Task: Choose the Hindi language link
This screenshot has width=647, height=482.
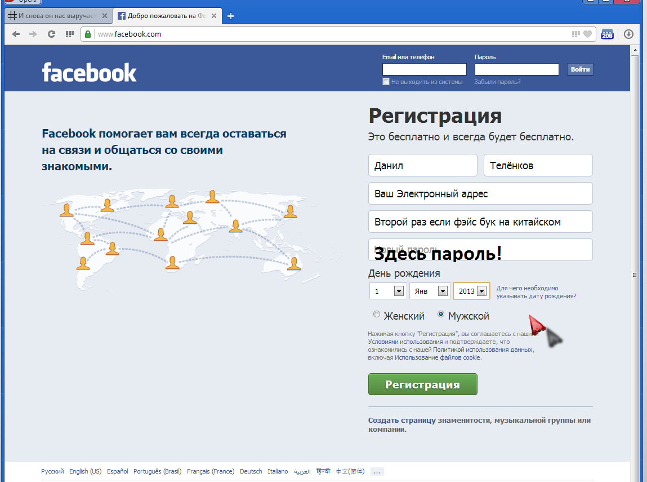Action: coord(323,471)
